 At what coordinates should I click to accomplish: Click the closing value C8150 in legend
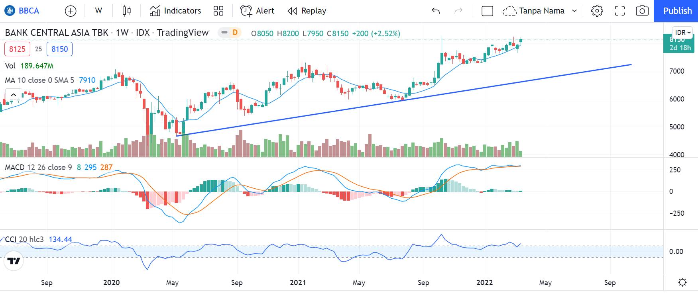(338, 33)
